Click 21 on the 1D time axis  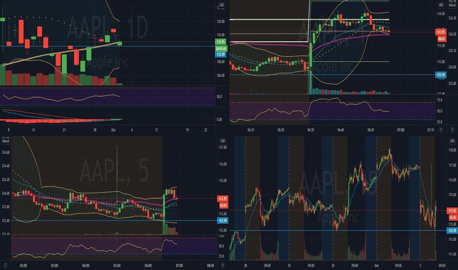[64, 130]
